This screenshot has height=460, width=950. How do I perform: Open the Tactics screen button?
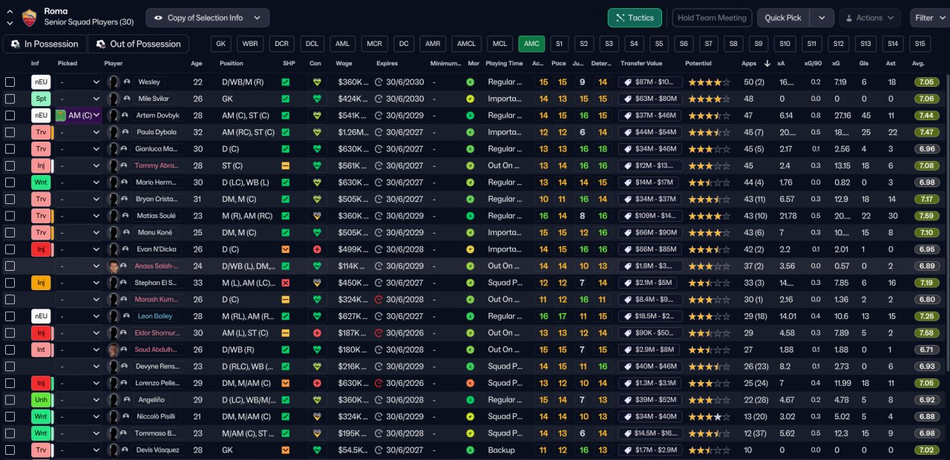tap(635, 18)
